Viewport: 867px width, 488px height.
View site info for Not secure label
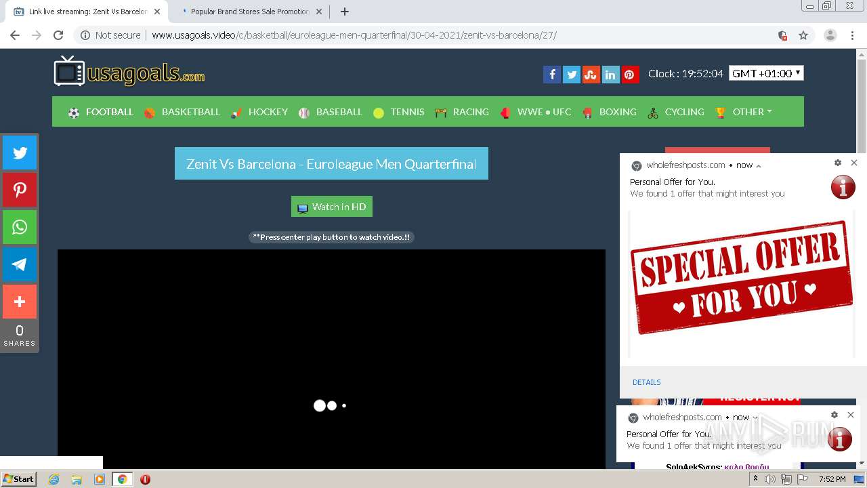point(110,35)
